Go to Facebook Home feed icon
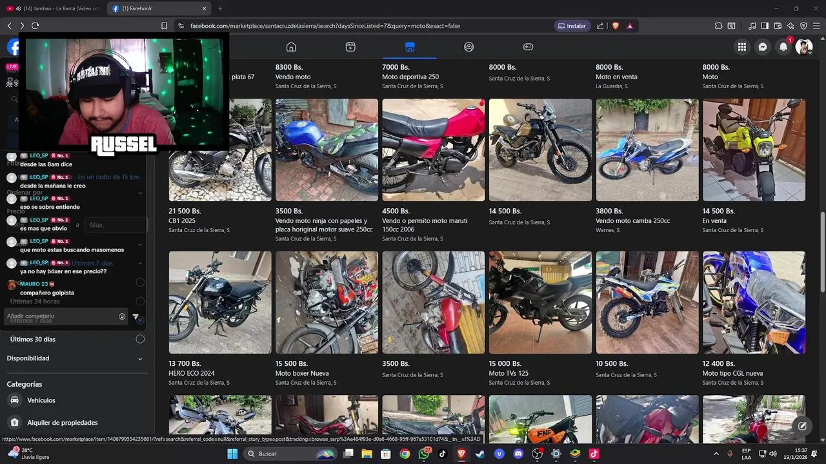Screen dimensions: 826x464 pos(291,47)
